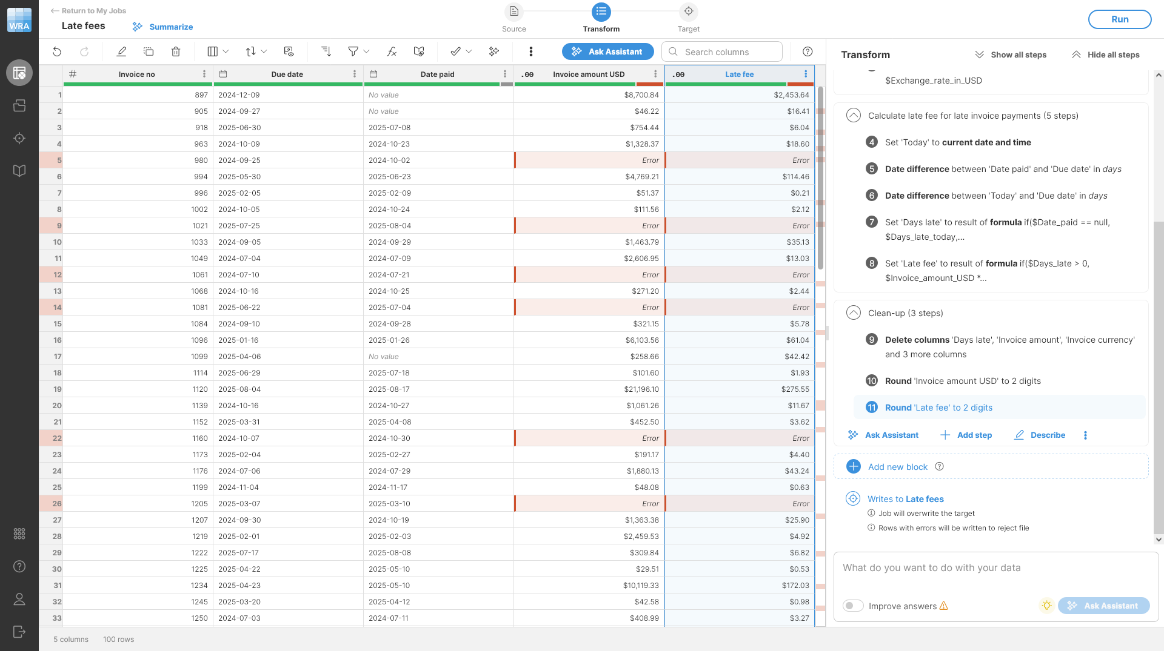Click the trash delete icon in toolbar
Screen dimensions: 1164x651
click(x=176, y=52)
